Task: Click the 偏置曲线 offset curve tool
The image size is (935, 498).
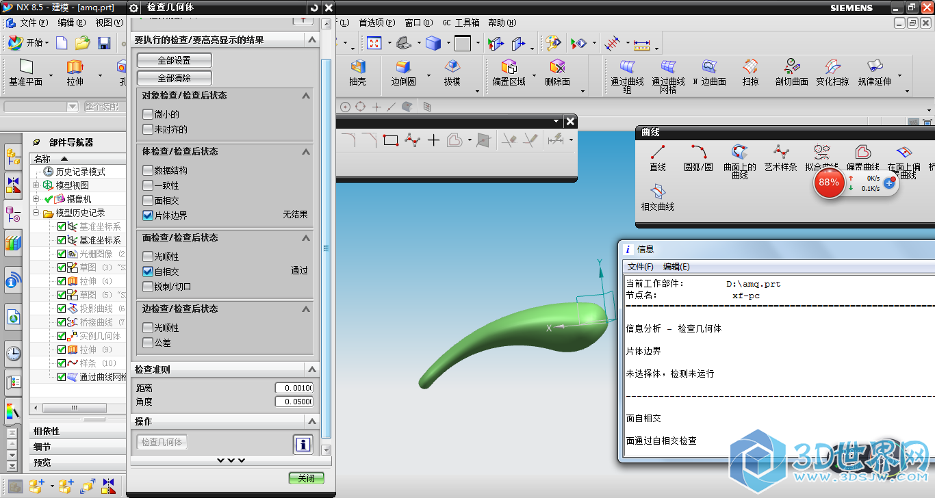Action: coord(863,157)
